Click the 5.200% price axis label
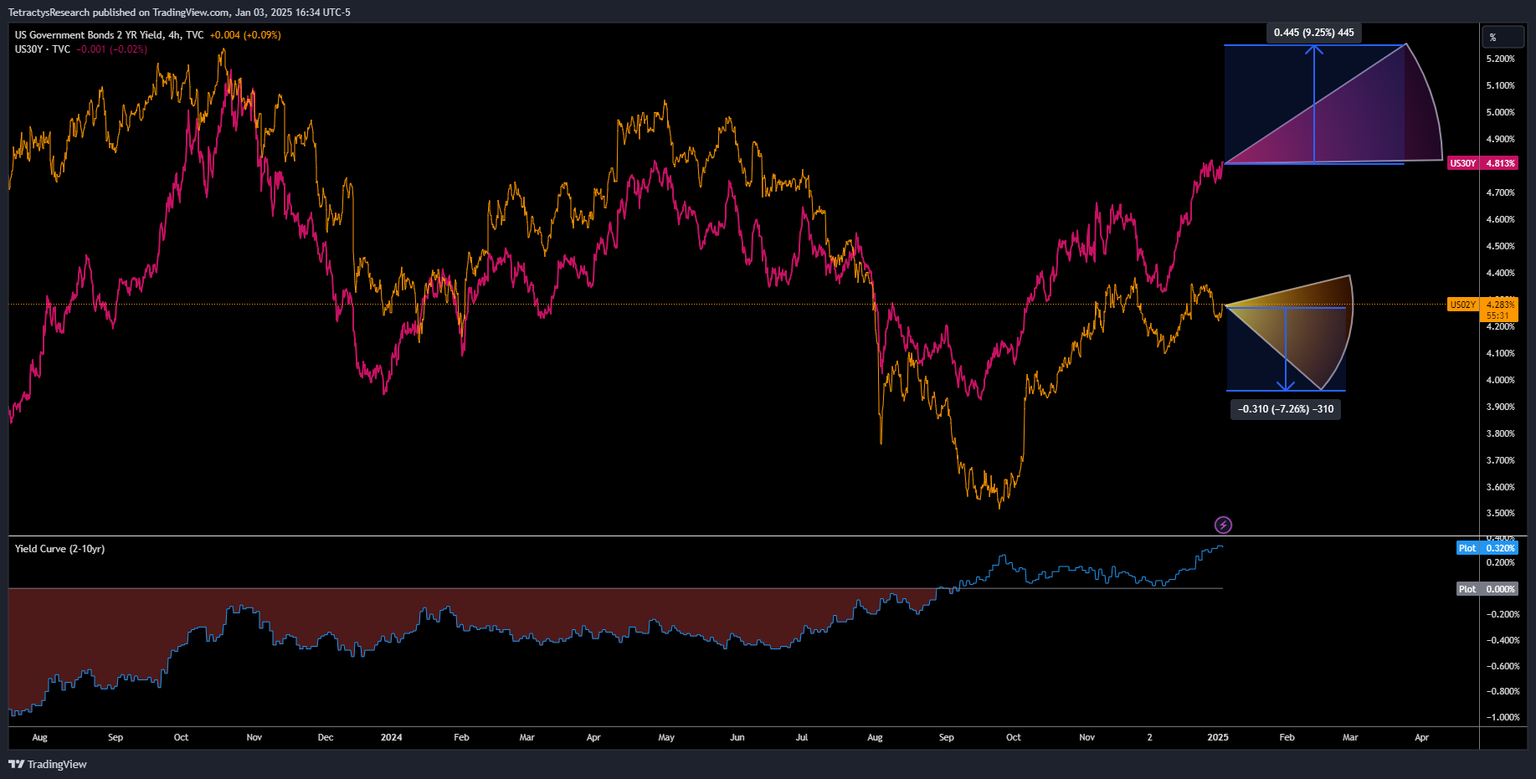This screenshot has width=1536, height=779. pos(1500,59)
